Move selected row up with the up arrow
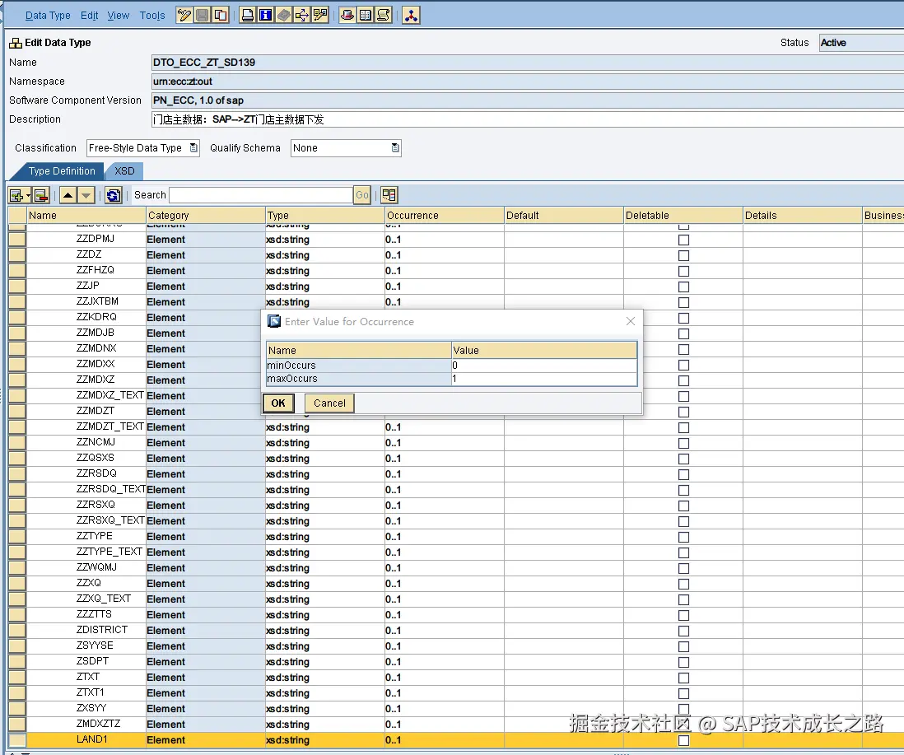Viewport: 904px width, 755px height. coord(68,195)
